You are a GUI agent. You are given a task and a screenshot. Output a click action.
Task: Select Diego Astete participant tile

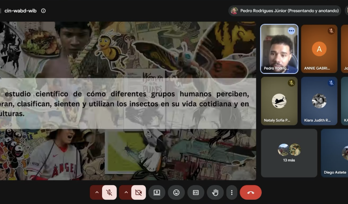(x=334, y=153)
